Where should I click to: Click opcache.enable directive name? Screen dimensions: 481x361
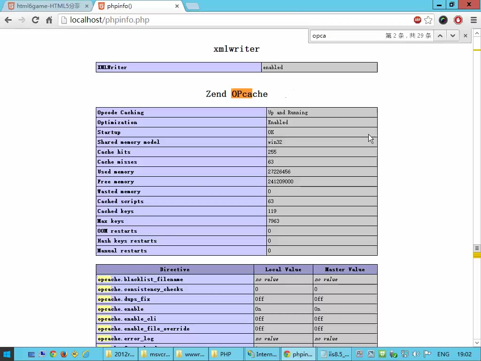pyautogui.click(x=121, y=309)
